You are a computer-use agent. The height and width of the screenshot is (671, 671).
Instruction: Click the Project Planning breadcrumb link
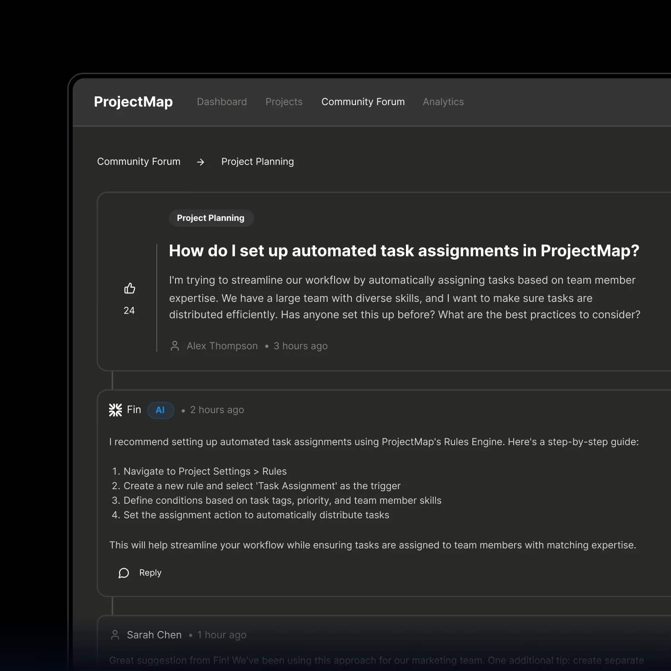tap(257, 162)
